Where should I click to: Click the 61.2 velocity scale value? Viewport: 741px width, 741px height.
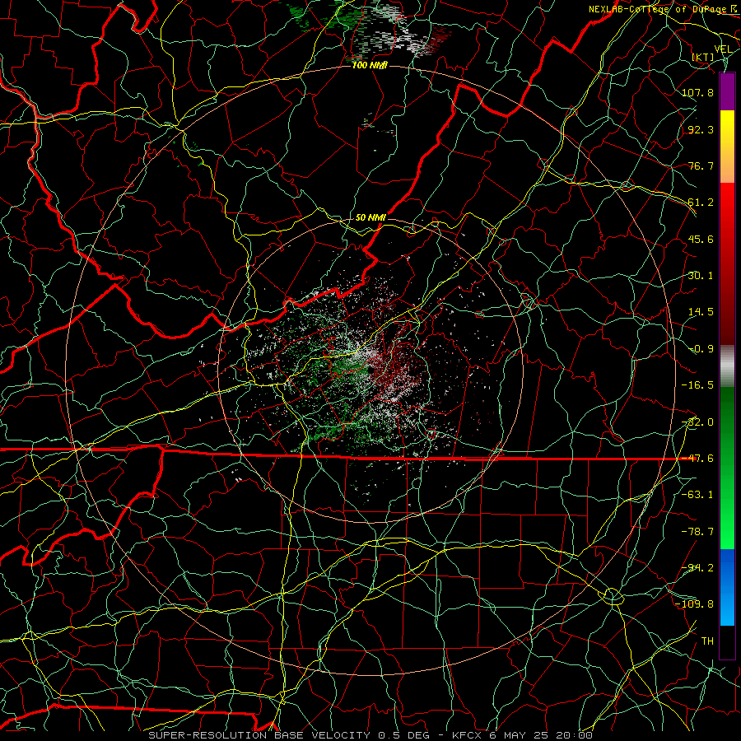pos(701,202)
